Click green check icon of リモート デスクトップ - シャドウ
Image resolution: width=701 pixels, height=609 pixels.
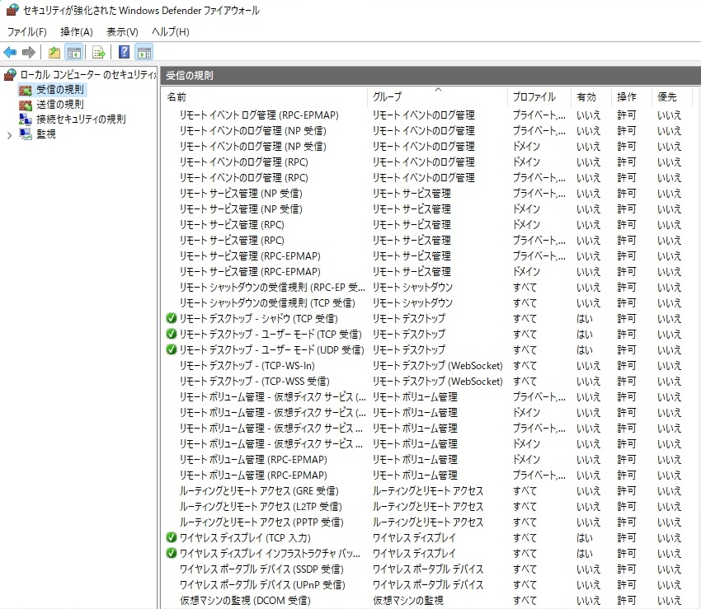(172, 318)
